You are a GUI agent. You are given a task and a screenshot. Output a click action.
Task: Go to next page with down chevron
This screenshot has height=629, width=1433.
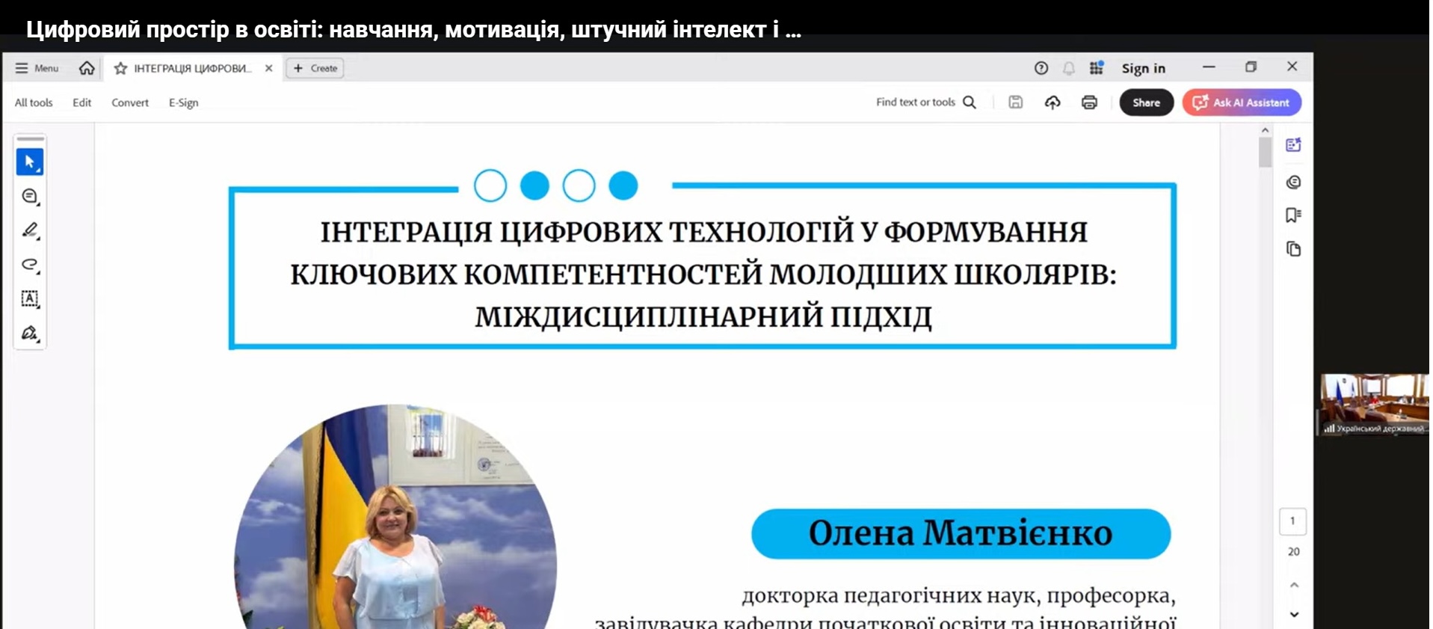pyautogui.click(x=1294, y=614)
